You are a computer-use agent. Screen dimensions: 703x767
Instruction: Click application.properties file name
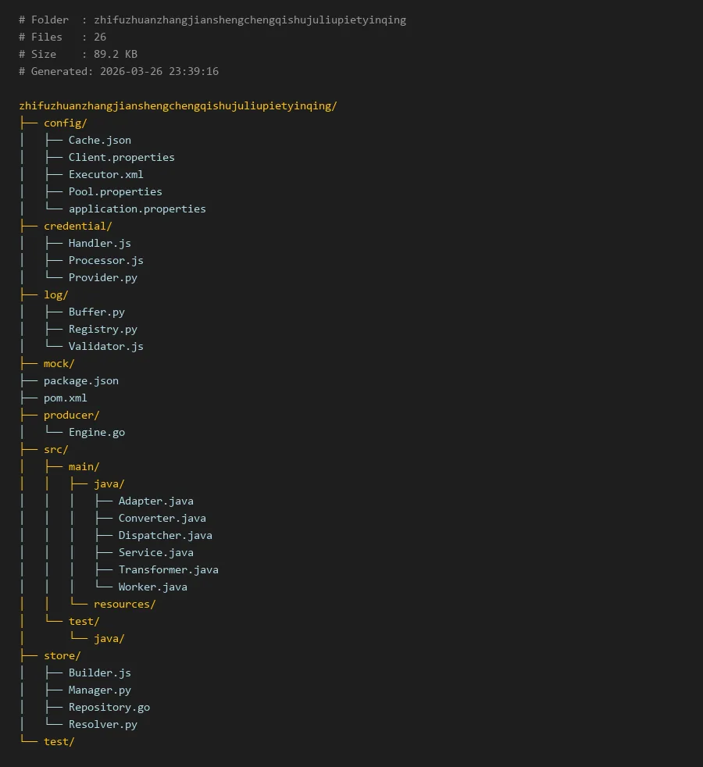point(137,209)
